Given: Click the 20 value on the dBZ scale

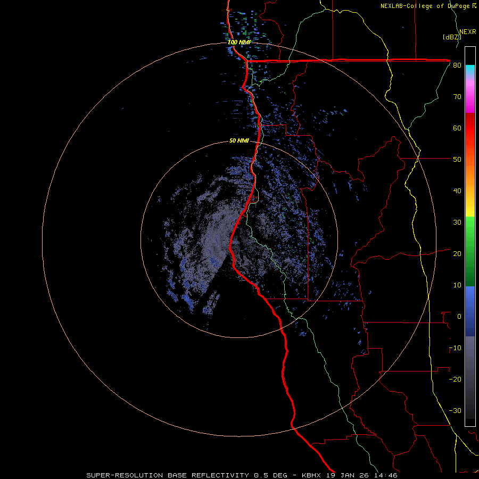Looking at the screenshot, I should pyautogui.click(x=457, y=253).
